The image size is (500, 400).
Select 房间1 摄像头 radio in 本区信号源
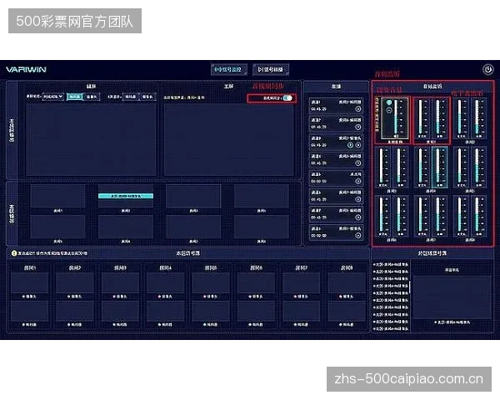coord(23,297)
